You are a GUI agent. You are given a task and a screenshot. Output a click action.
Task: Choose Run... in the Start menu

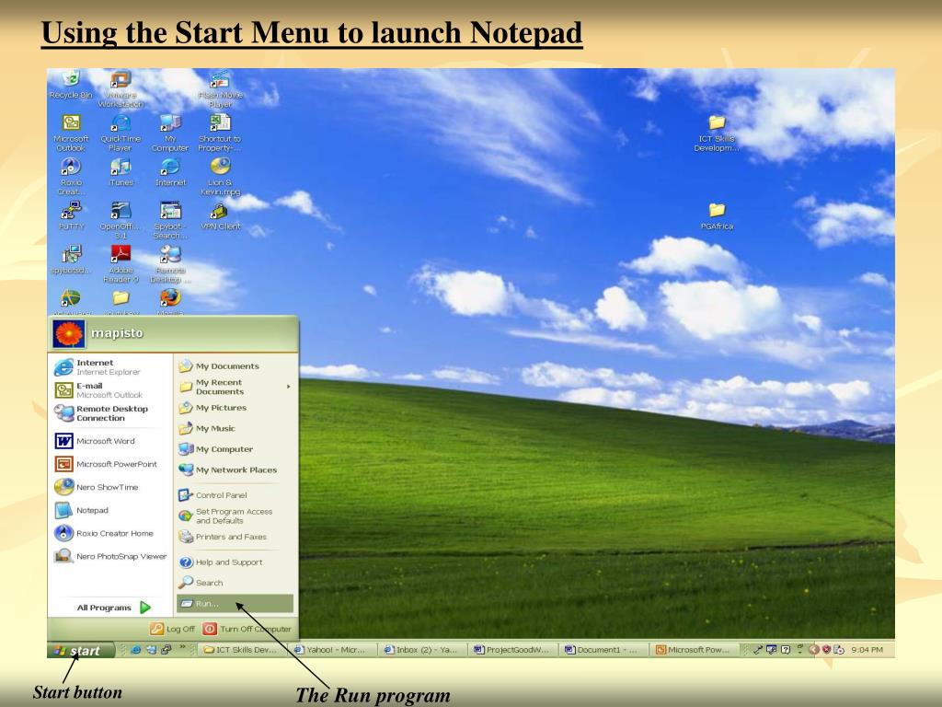point(235,604)
